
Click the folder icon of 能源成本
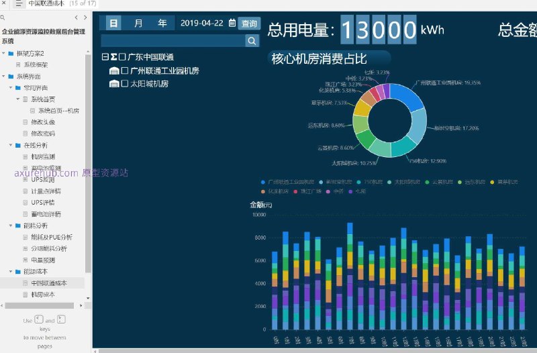point(18,272)
